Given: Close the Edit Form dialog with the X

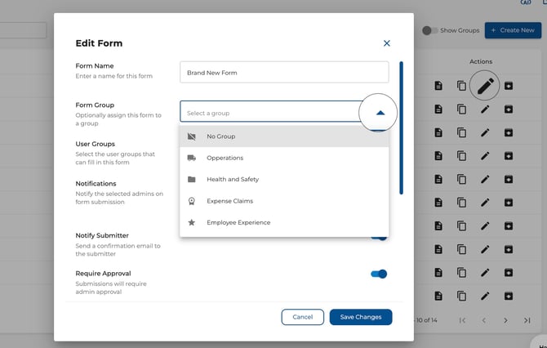Looking at the screenshot, I should 387,43.
